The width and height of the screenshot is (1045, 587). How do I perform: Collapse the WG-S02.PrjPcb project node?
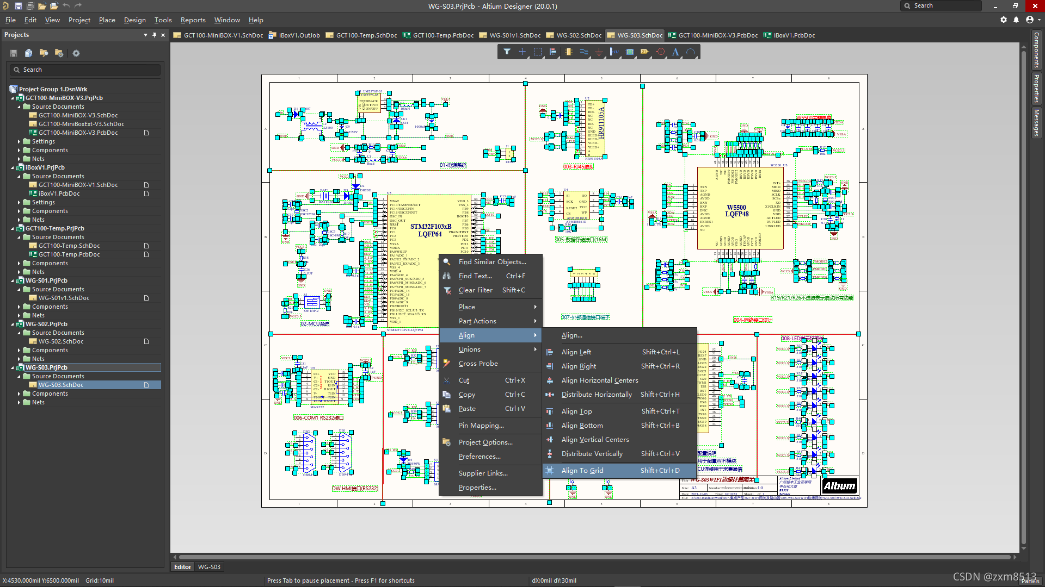point(13,324)
